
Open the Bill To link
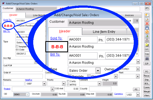7,31
